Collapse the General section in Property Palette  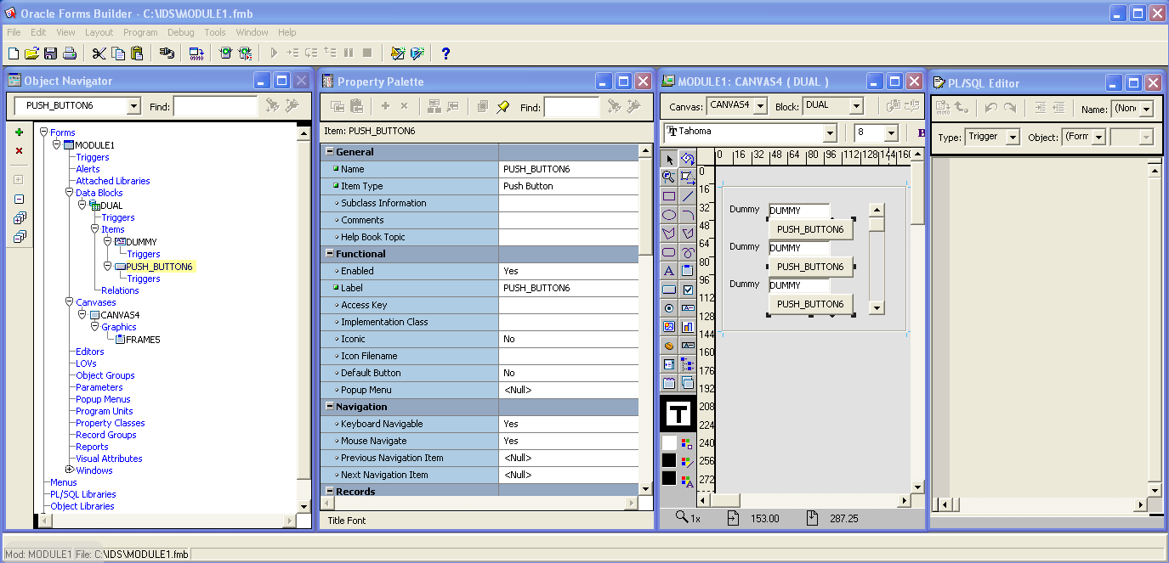coord(329,152)
